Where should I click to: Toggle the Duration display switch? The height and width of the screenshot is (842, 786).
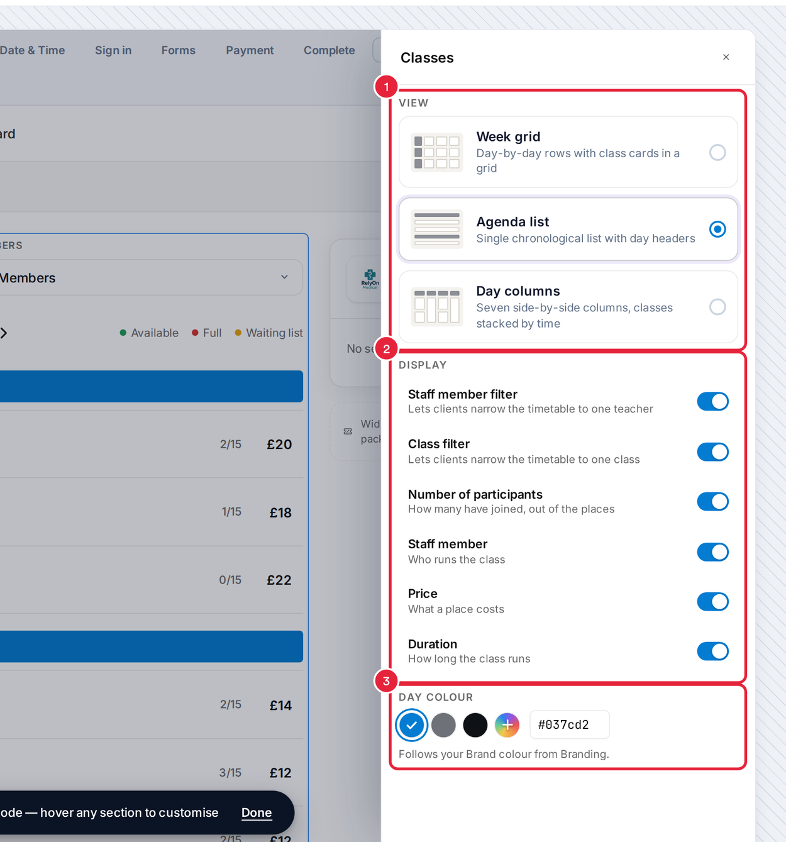pyautogui.click(x=712, y=651)
